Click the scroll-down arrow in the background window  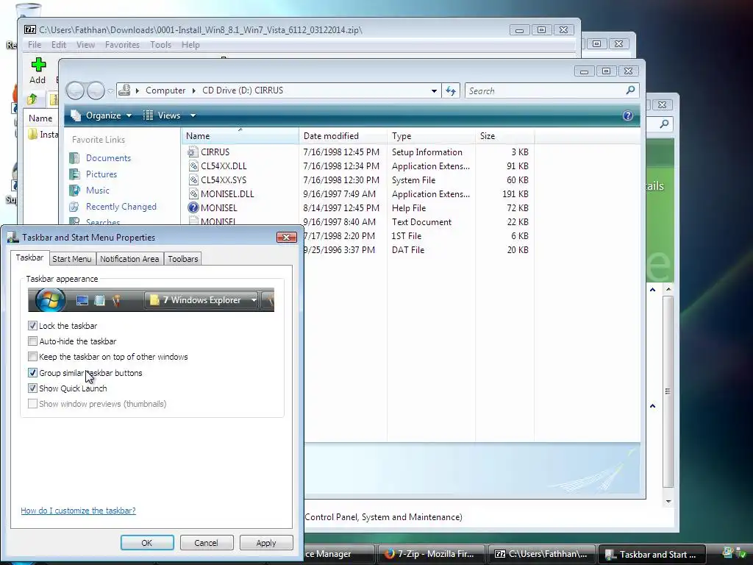668,502
